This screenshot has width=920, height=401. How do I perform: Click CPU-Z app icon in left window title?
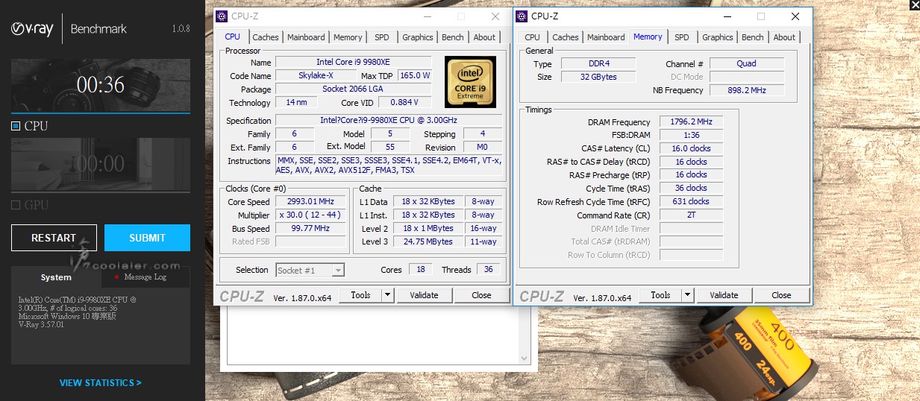[222, 16]
